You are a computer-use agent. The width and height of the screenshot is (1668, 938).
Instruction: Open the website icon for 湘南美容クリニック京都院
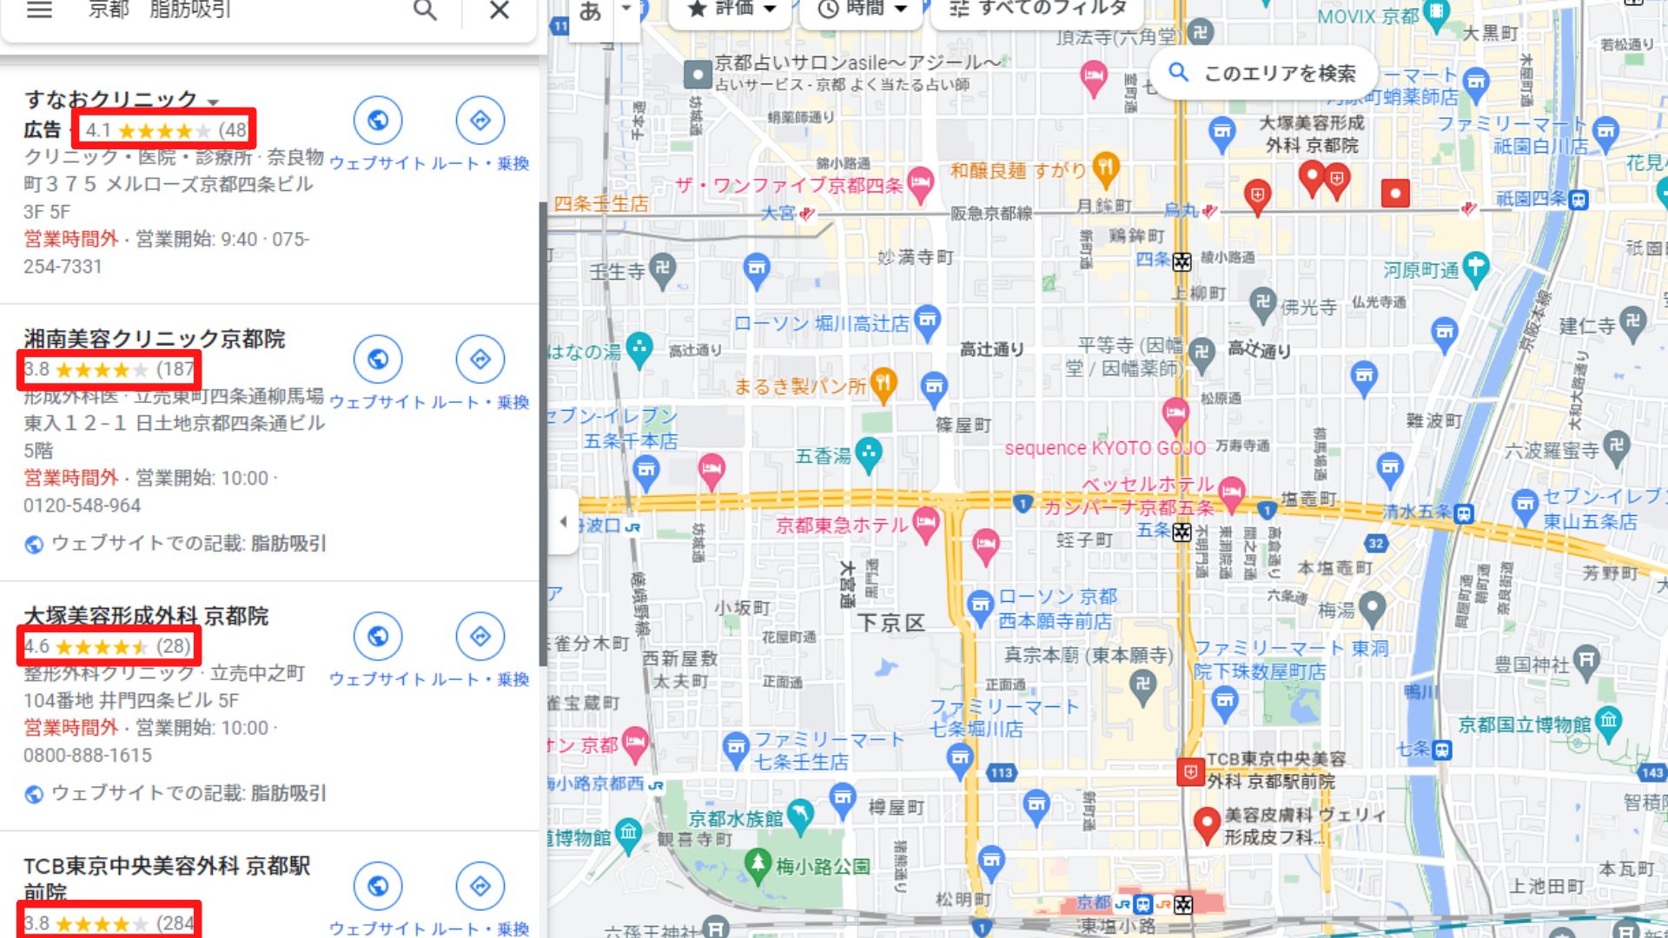click(378, 359)
